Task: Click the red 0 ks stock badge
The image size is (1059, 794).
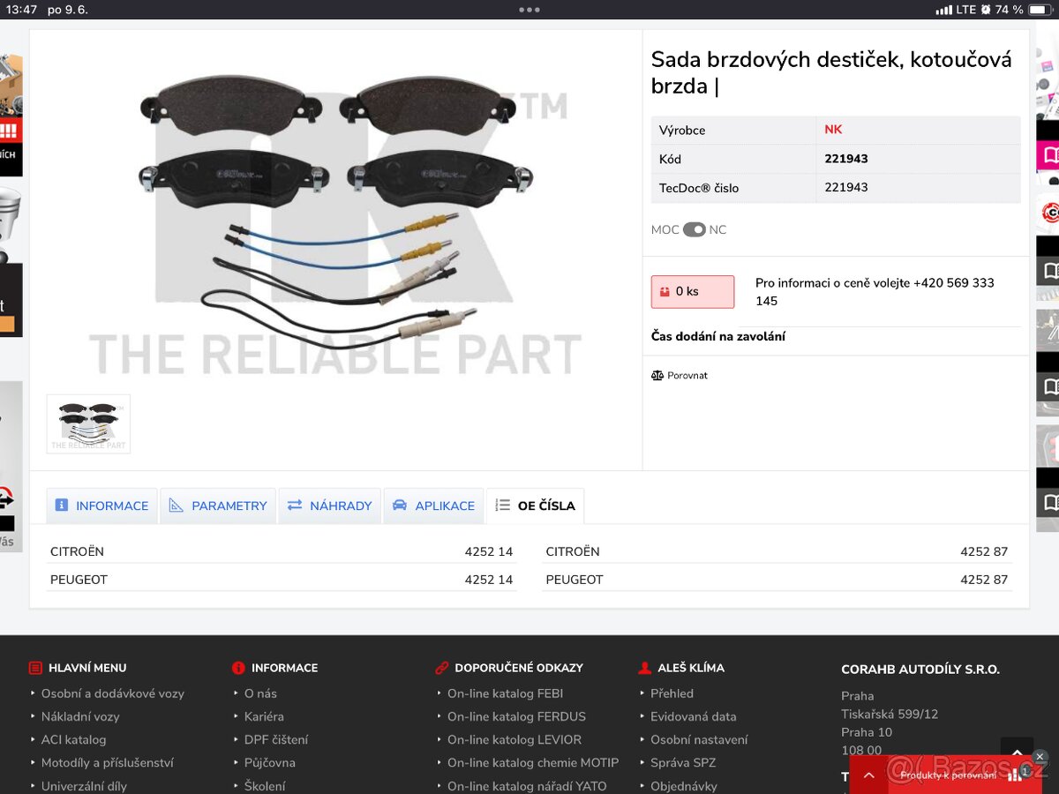Action: 692,292
